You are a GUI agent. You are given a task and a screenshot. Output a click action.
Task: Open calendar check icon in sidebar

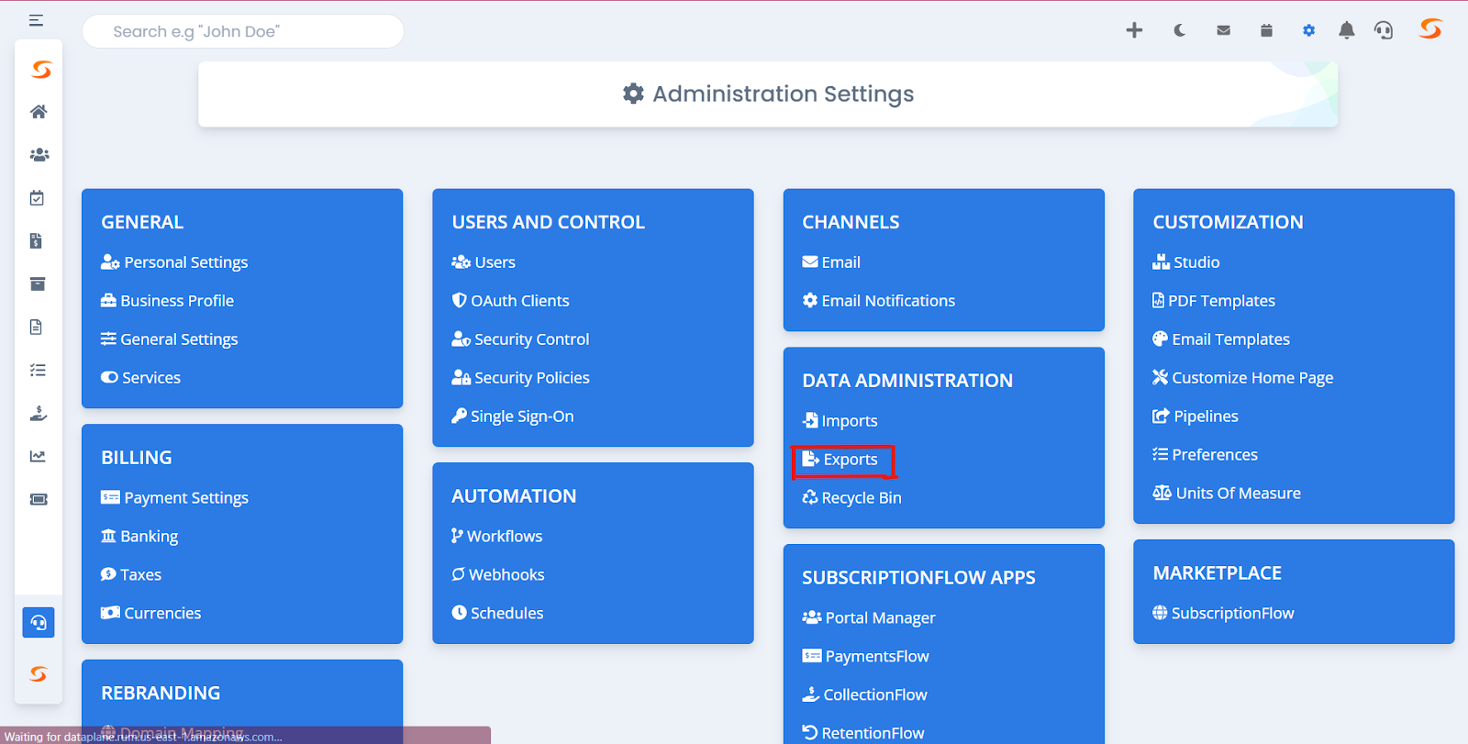[38, 198]
